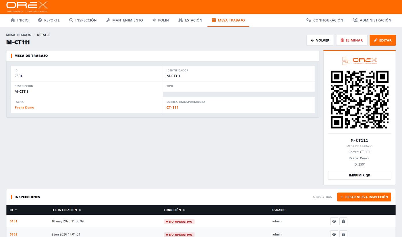Go back with the Volver button
Screen dimensions: 402x237
point(320,40)
